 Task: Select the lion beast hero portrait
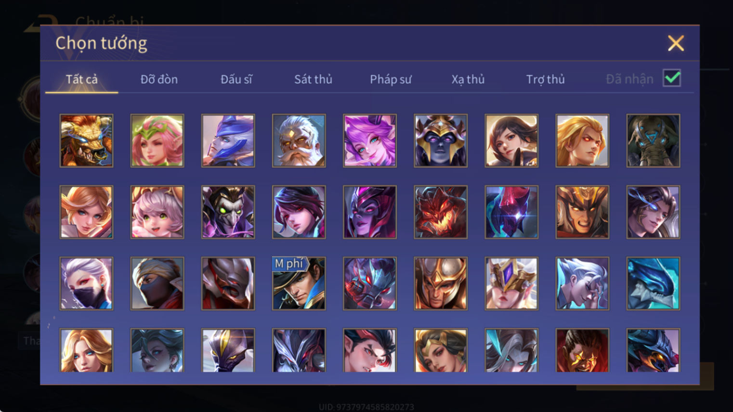[86, 141]
